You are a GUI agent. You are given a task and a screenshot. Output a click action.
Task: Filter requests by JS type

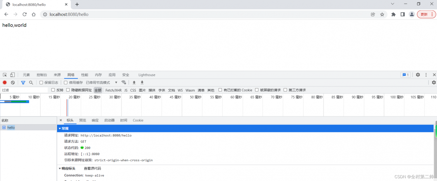tap(126, 90)
